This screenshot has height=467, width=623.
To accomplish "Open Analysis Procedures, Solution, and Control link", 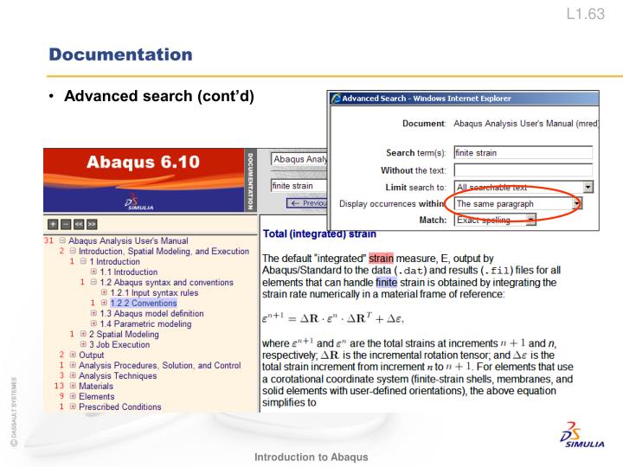I will [160, 365].
